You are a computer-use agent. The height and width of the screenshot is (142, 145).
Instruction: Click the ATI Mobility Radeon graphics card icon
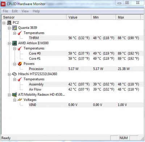click(14, 95)
